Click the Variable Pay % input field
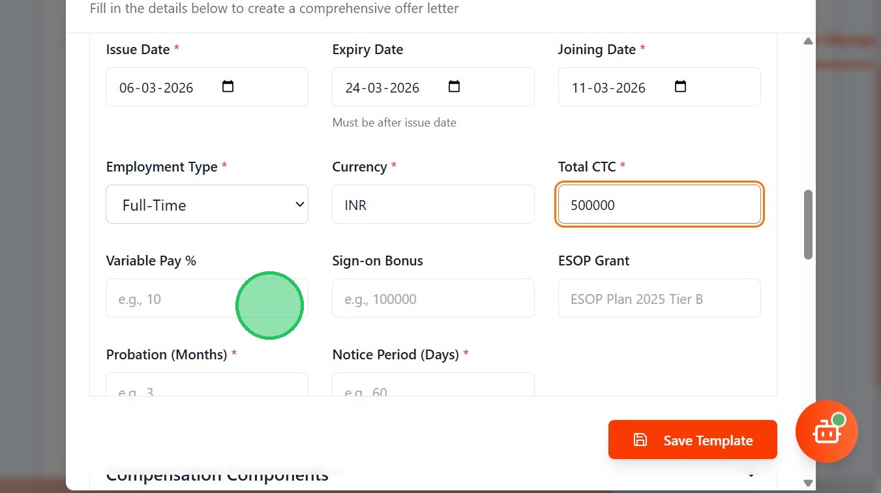The width and height of the screenshot is (881, 493). [170, 299]
